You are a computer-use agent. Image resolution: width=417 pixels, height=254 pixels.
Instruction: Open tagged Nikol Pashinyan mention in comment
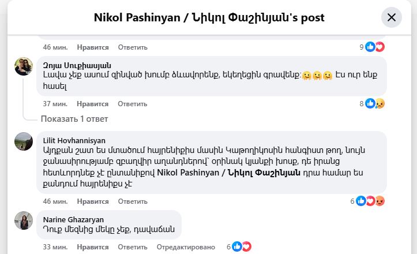pos(229,173)
